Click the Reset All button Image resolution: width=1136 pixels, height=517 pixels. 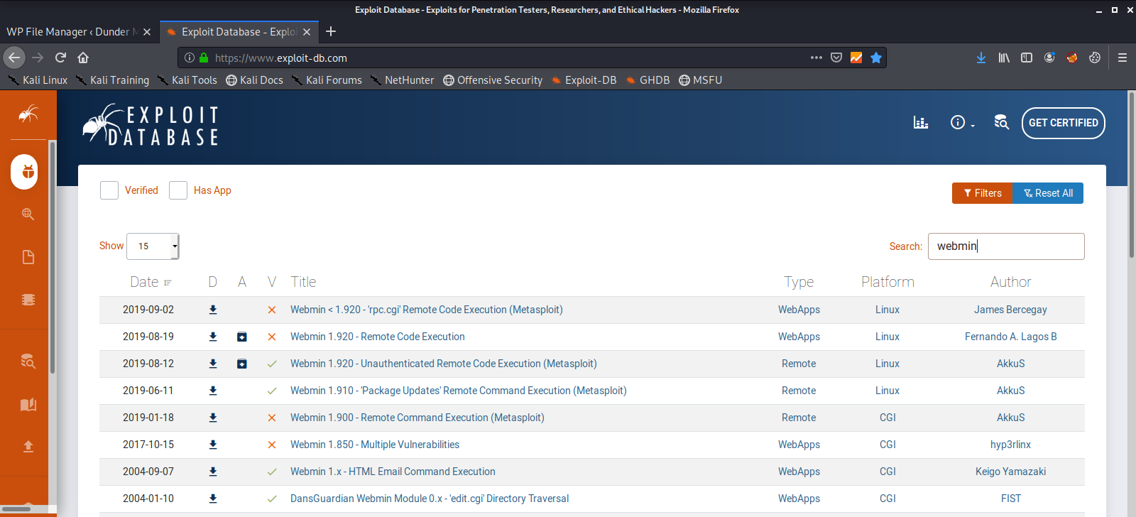[1048, 193]
